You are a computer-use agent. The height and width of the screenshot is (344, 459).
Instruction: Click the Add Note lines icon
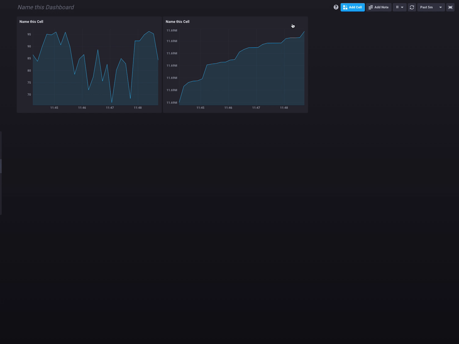click(x=370, y=7)
